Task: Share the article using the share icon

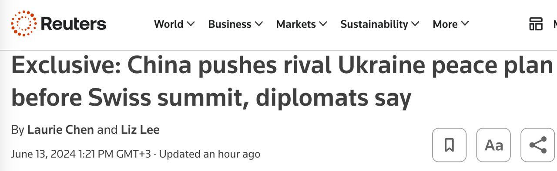Action: pos(538,145)
